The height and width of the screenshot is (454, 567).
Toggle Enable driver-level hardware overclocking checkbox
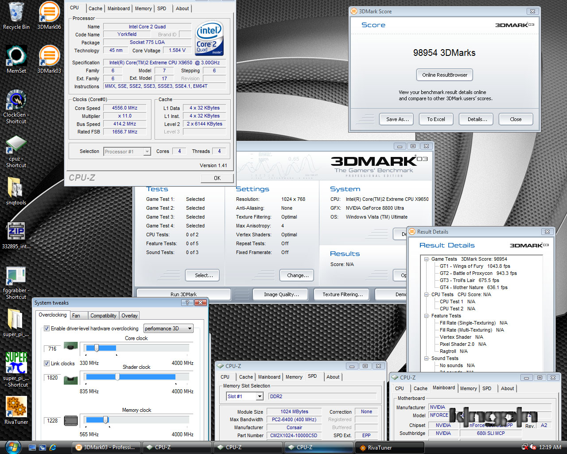tap(47, 329)
